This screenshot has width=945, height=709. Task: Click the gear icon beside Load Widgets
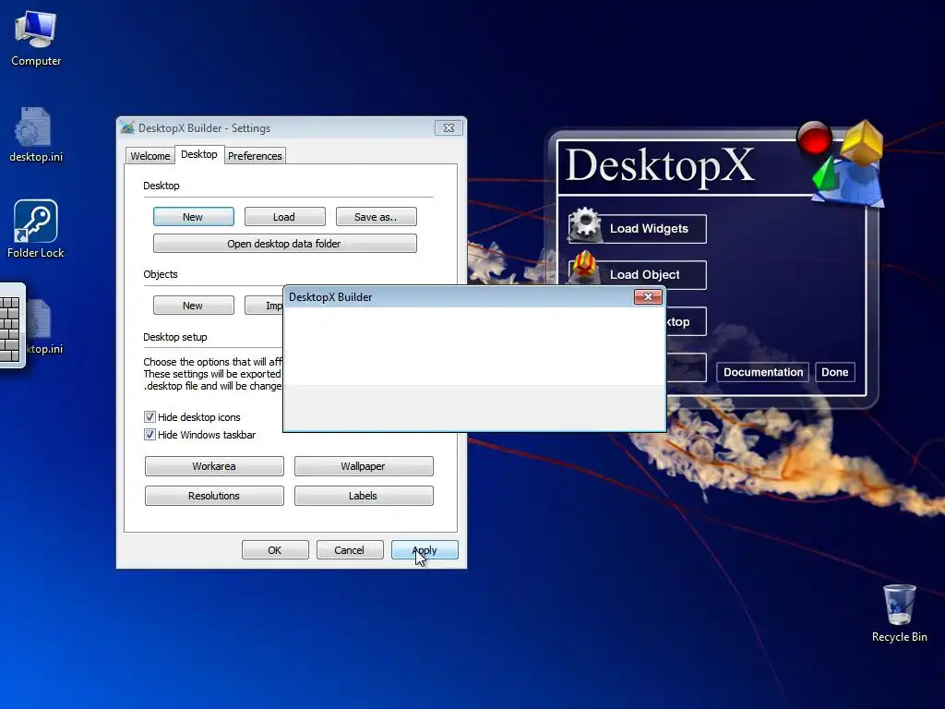point(584,225)
